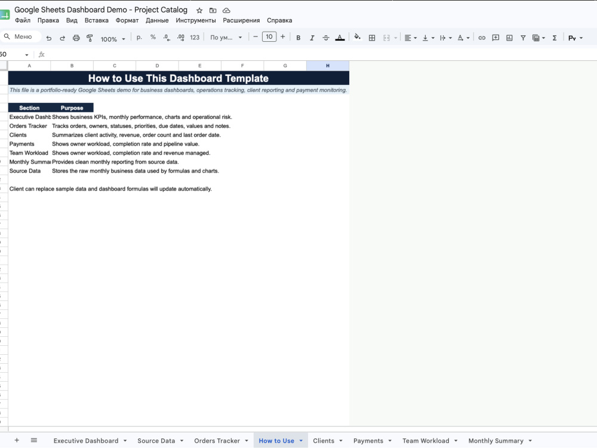Viewport: 597px width, 448px height.
Task: Switch to Executive Dashboard tab
Action: coord(85,441)
